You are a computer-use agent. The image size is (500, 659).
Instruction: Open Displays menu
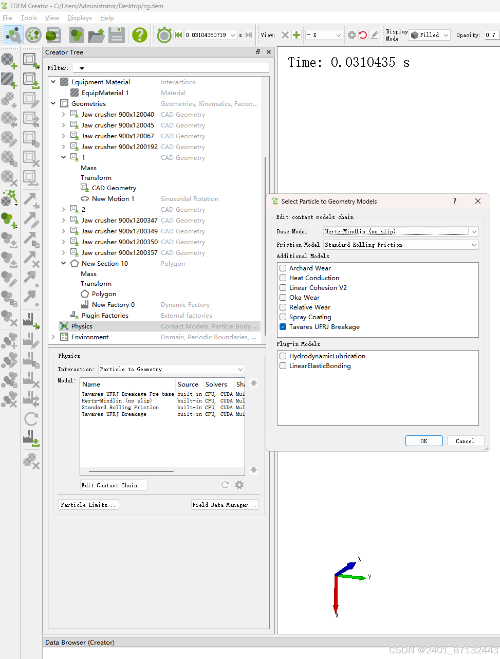[x=80, y=17]
